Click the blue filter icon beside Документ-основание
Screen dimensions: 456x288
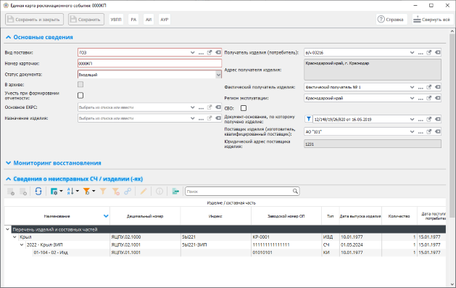pos(309,119)
